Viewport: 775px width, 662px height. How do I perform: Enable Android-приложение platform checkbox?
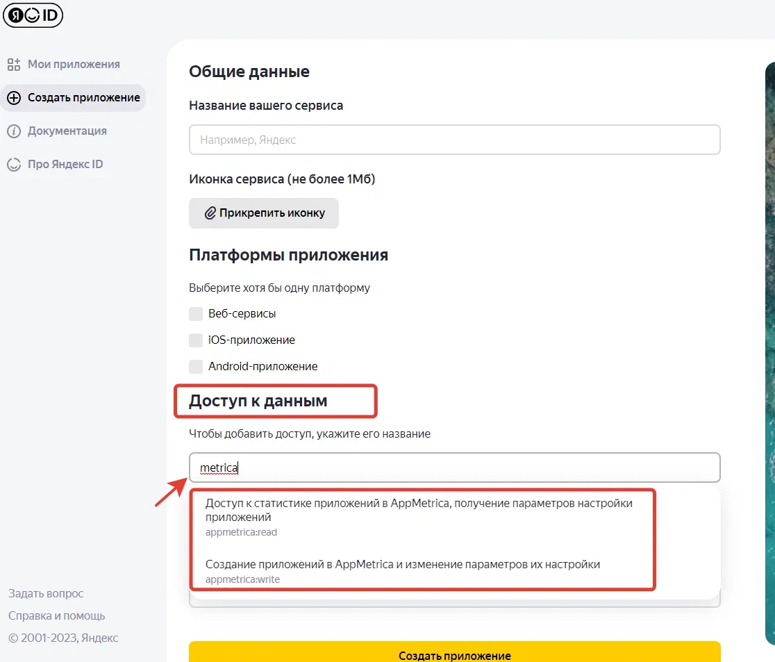pyautogui.click(x=196, y=366)
